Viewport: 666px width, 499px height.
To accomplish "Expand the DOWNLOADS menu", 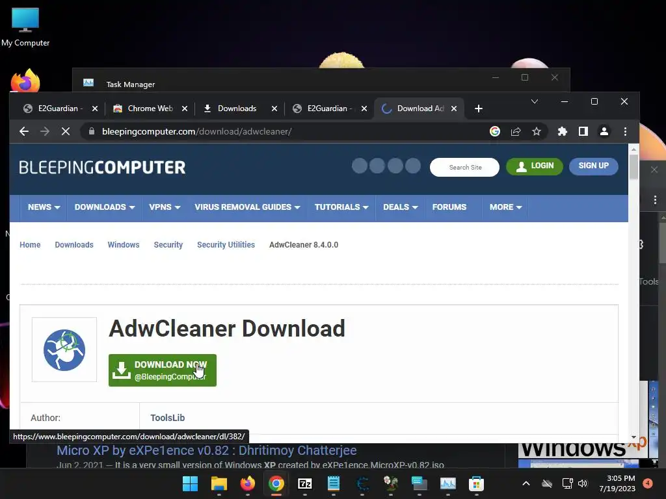I will click(x=105, y=207).
